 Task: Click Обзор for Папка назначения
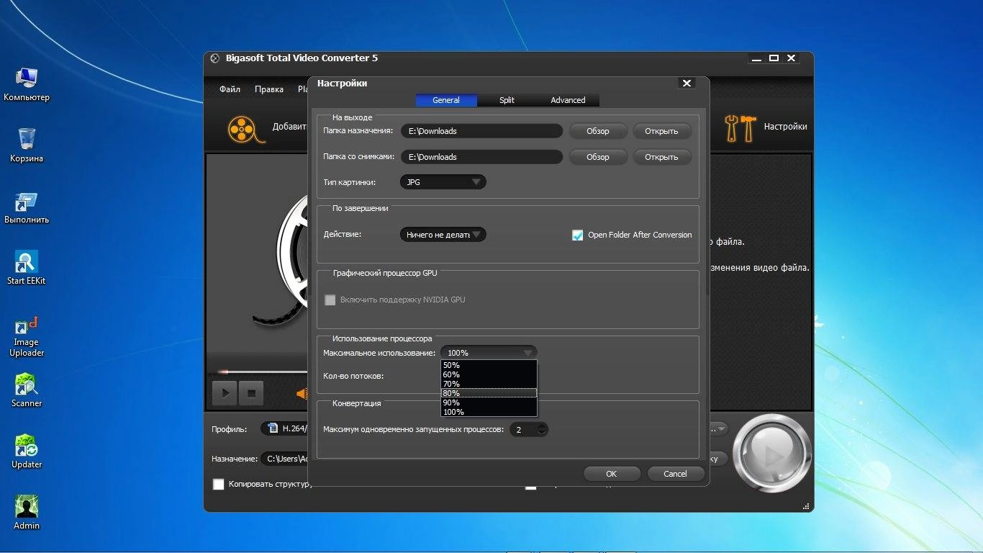(598, 131)
